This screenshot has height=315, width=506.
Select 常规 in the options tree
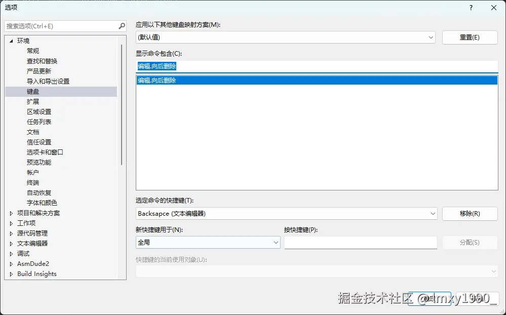pos(33,51)
